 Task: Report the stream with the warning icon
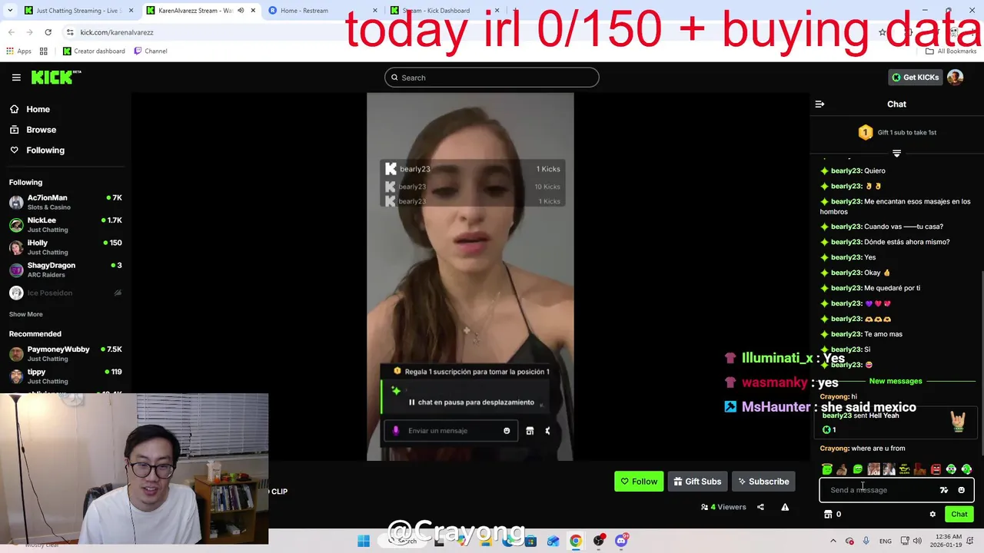point(785,507)
